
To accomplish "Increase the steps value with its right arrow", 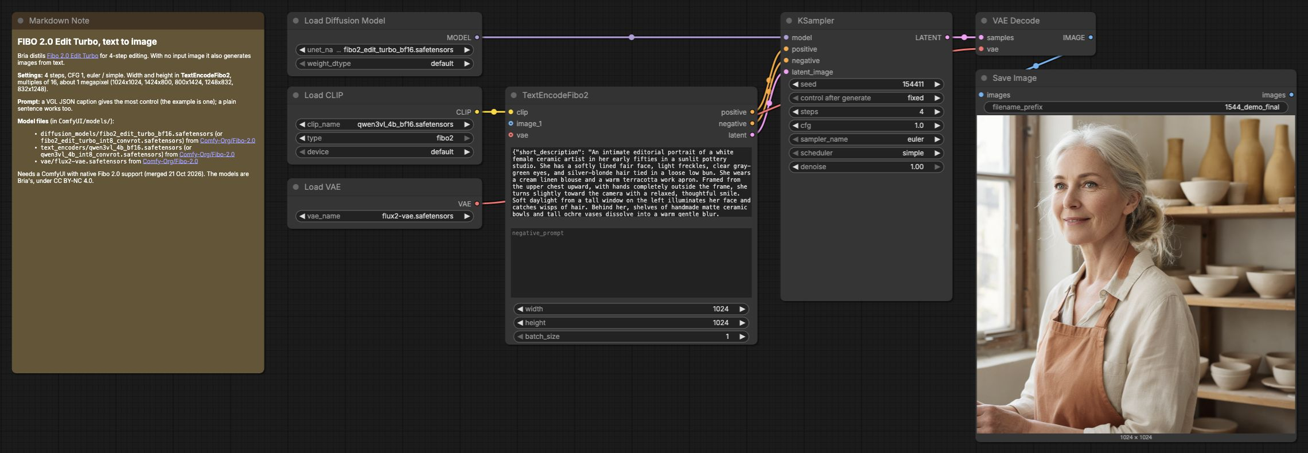I will click(x=937, y=112).
